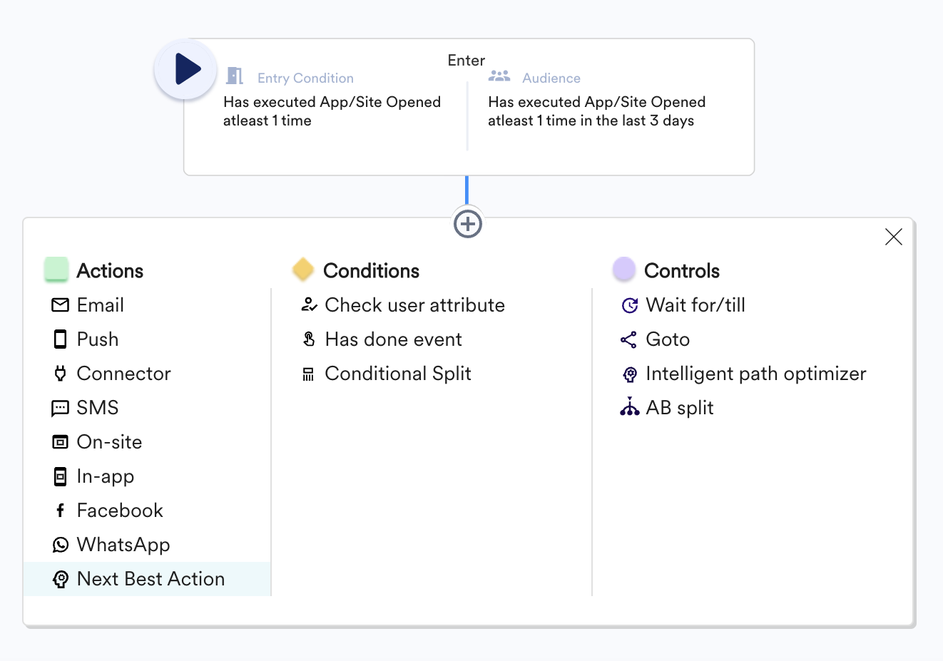Screen dimensions: 943x661
Task: Click the play button on Enter node
Action: 186,69
